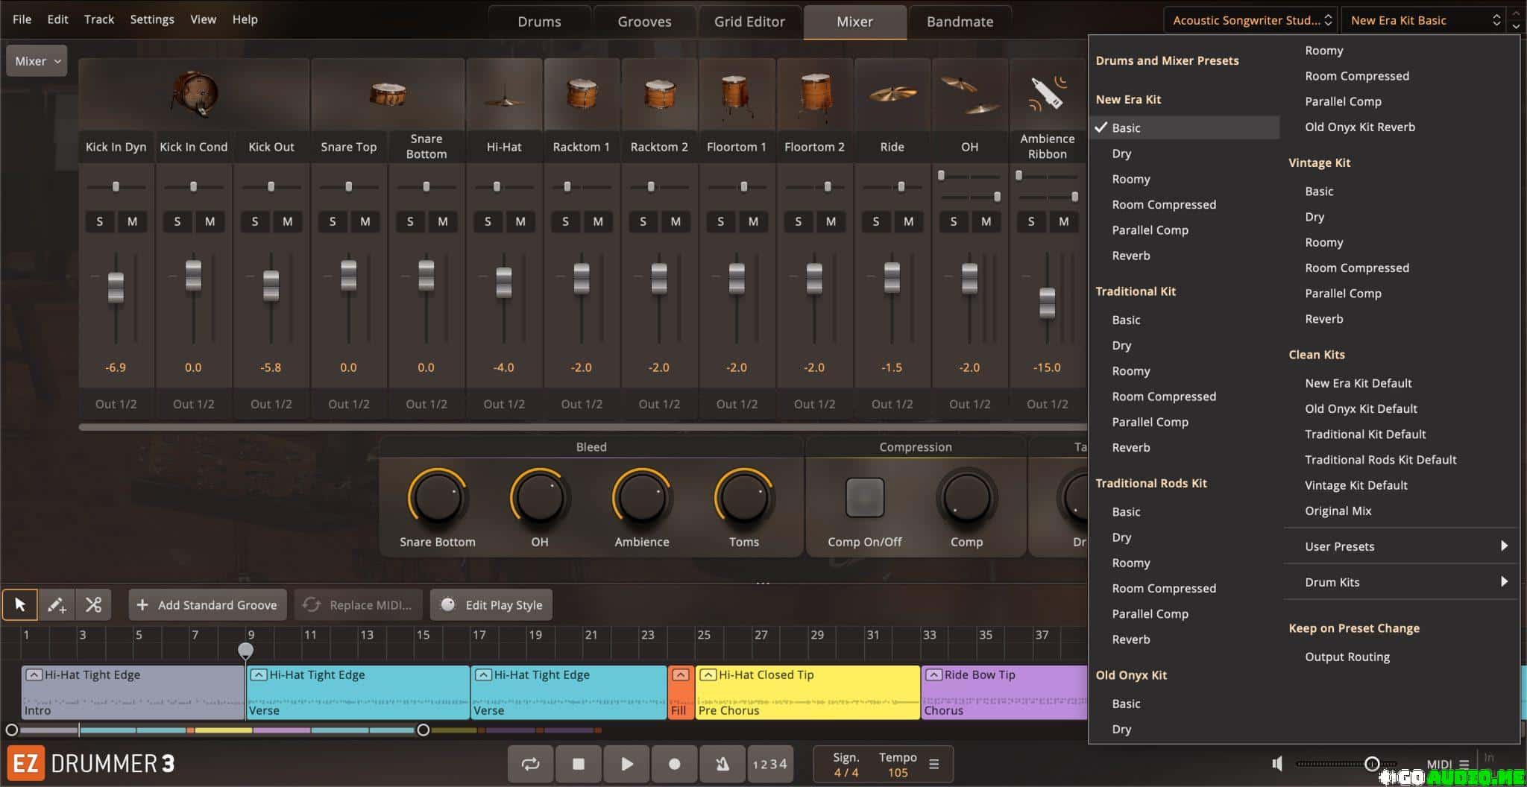Open the Acoustic Songwriter Studio library dropdown
1527x787 pixels.
point(1251,20)
